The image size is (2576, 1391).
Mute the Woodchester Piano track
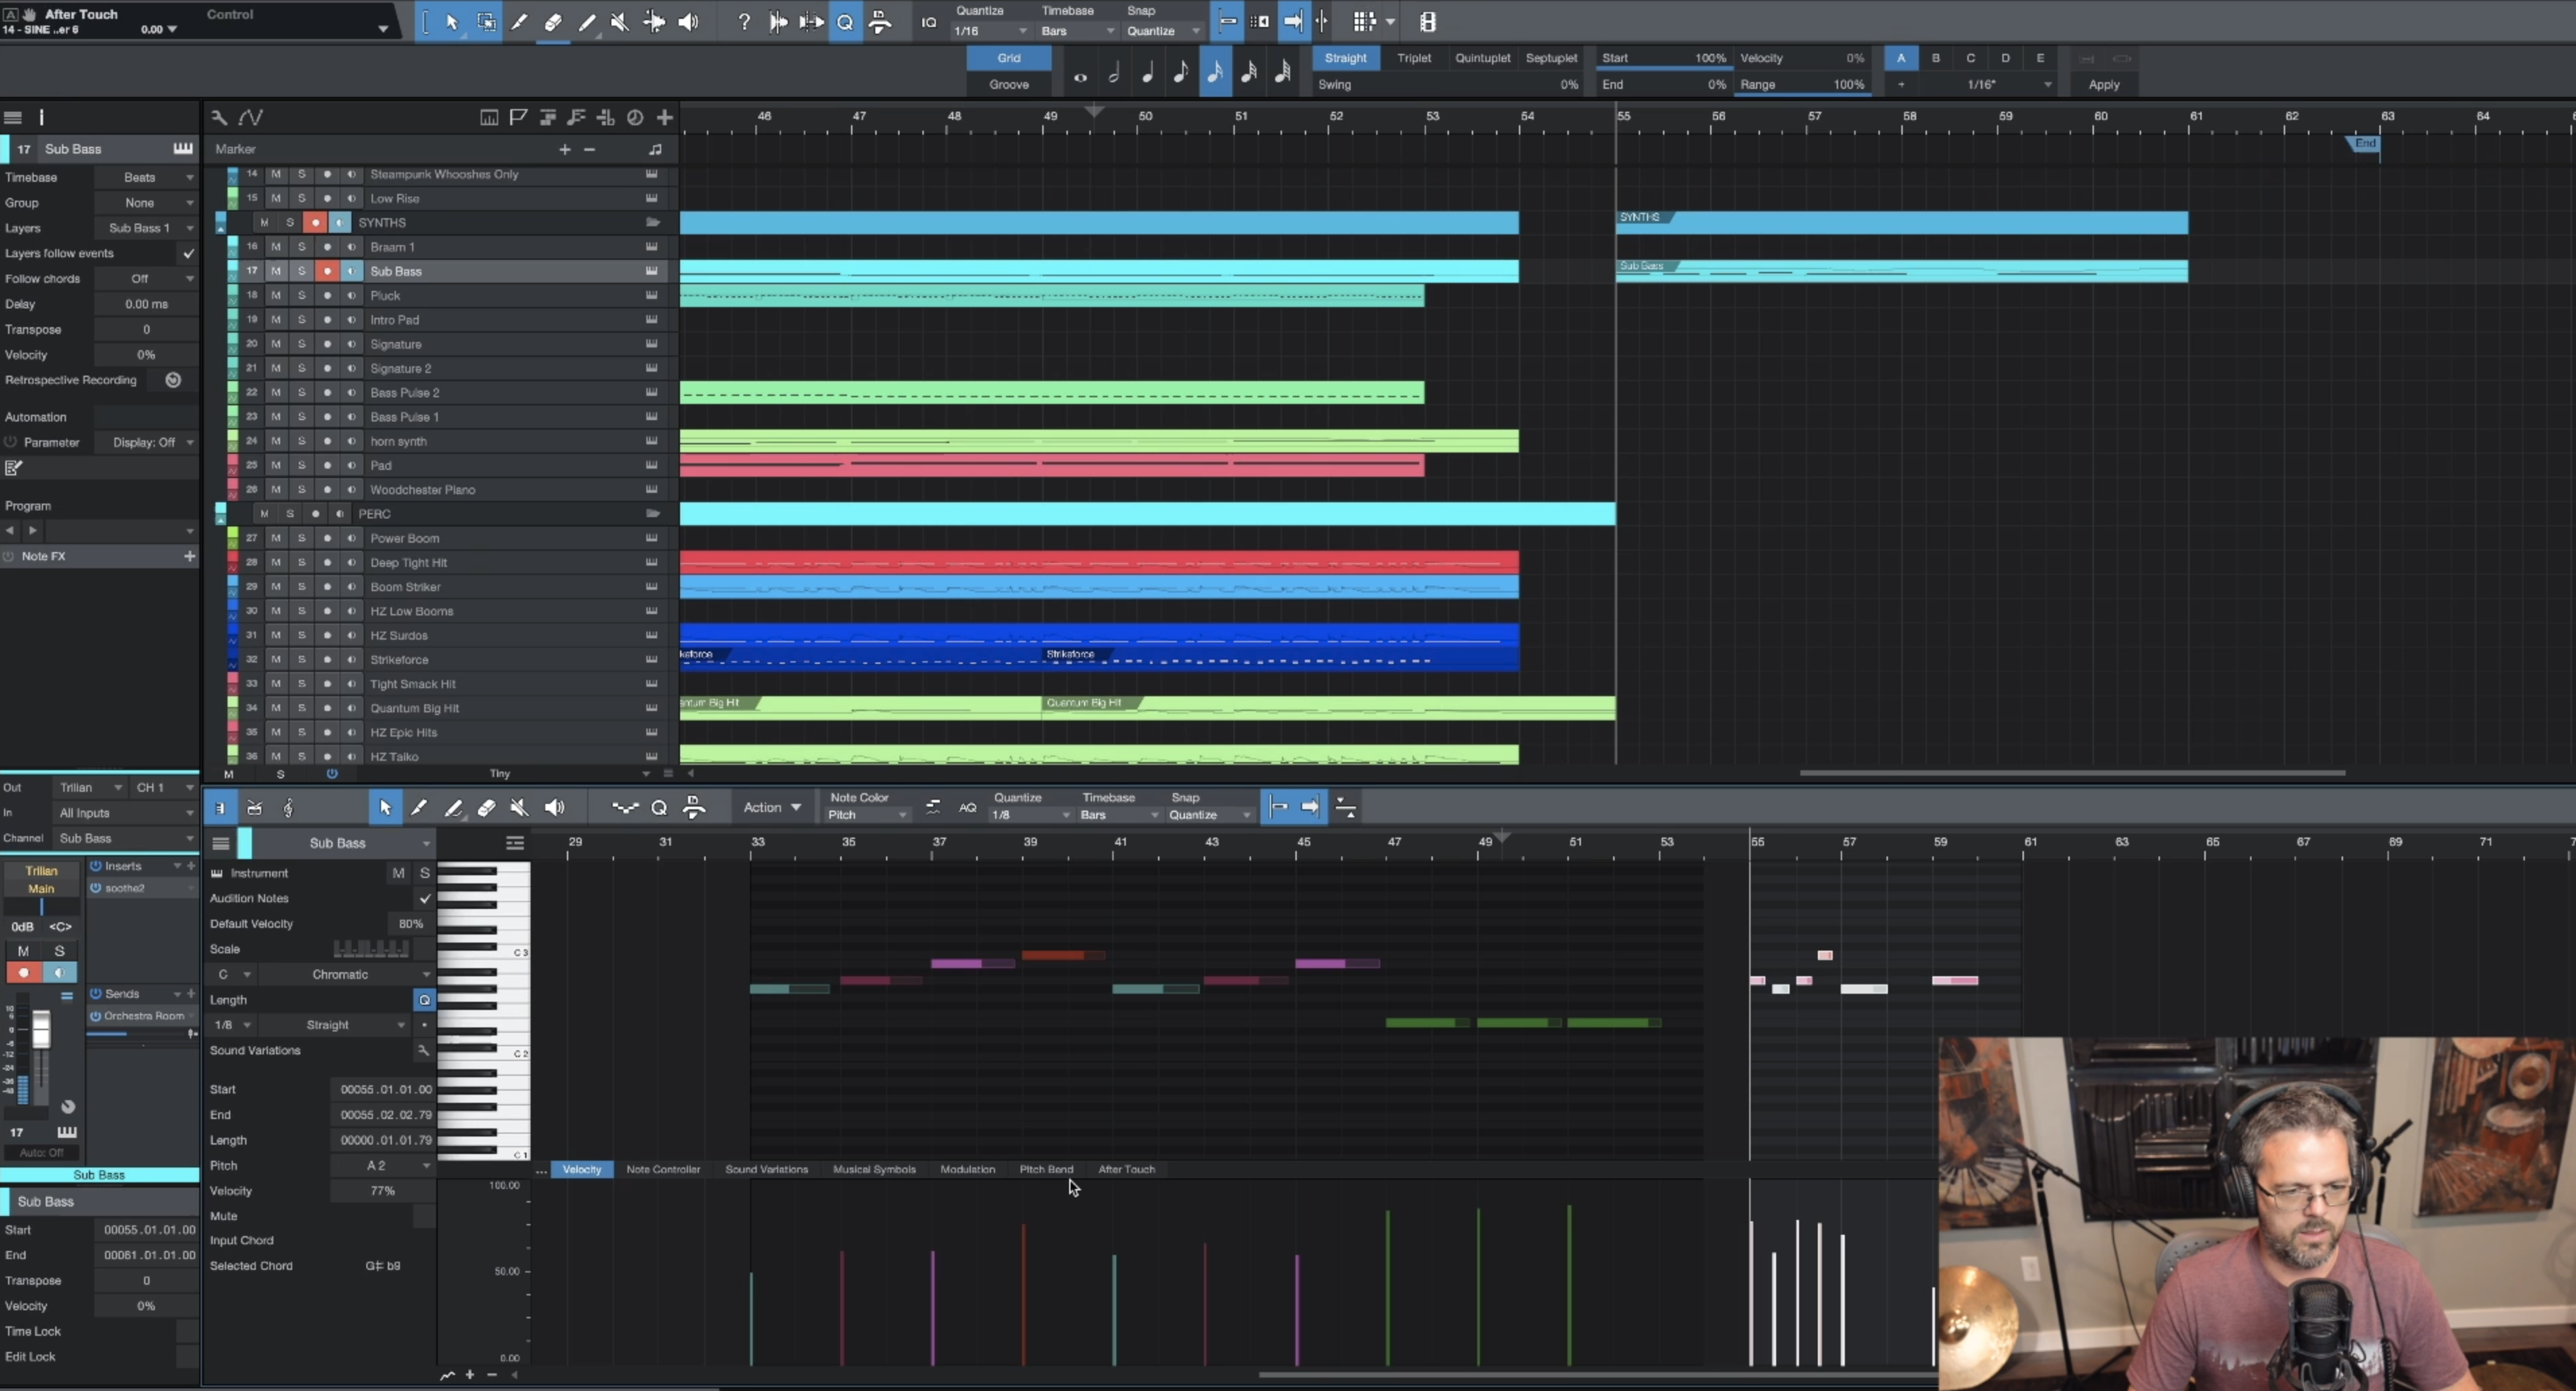276,490
